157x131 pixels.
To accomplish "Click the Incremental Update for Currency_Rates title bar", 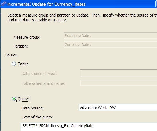I will point(78,4).
